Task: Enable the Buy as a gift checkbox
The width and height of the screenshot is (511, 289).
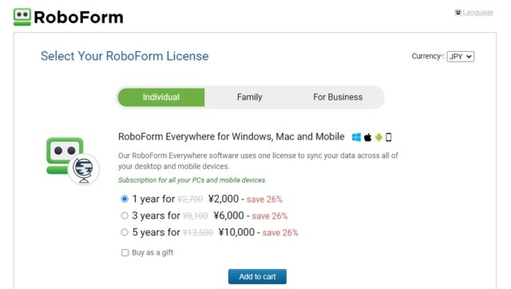Action: click(x=125, y=252)
